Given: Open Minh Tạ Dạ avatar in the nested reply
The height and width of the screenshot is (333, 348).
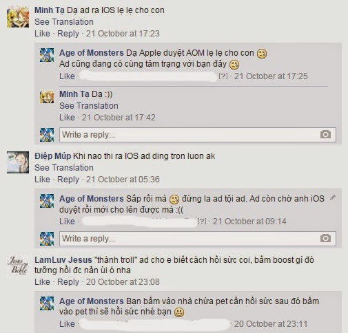Looking at the screenshot, I should tap(47, 96).
